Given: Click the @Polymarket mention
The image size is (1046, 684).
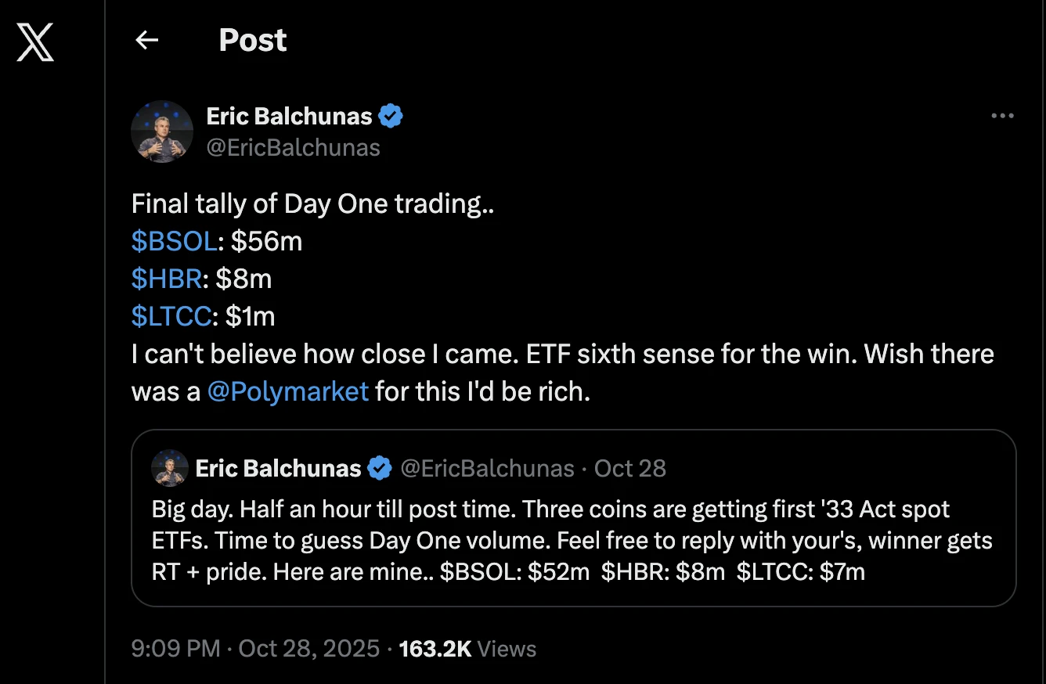Looking at the screenshot, I should [x=288, y=391].
